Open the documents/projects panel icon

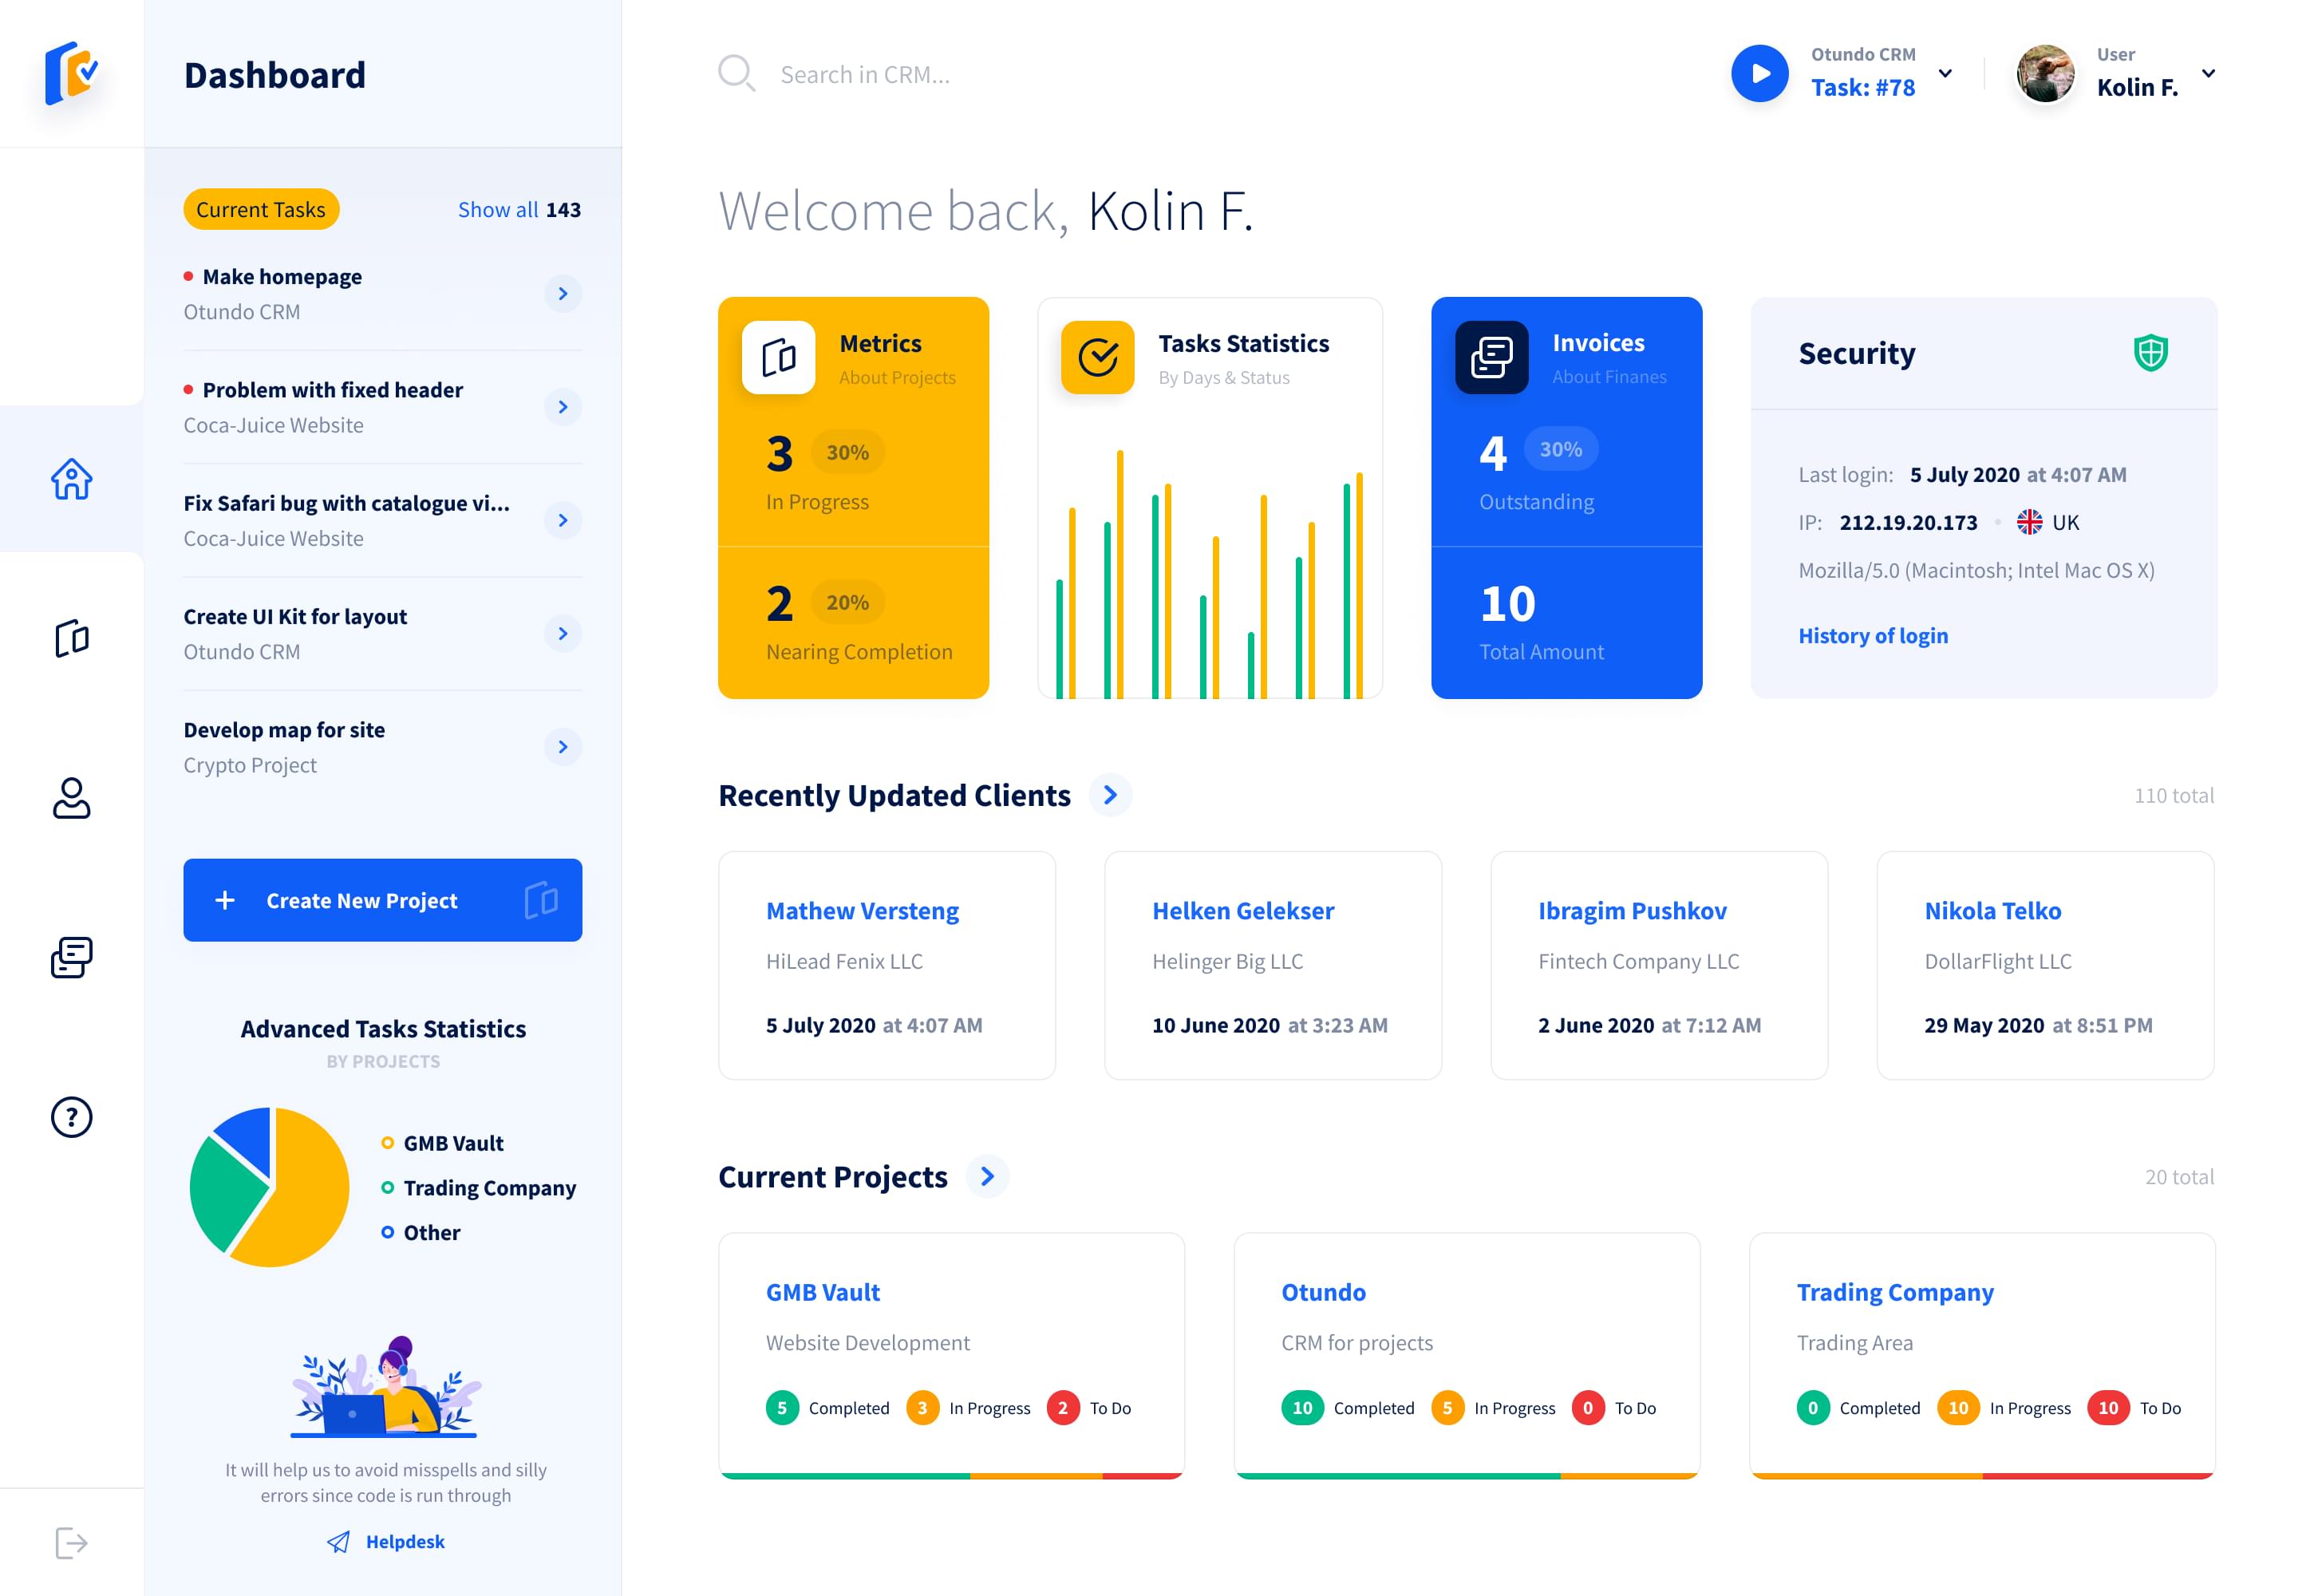(x=70, y=636)
